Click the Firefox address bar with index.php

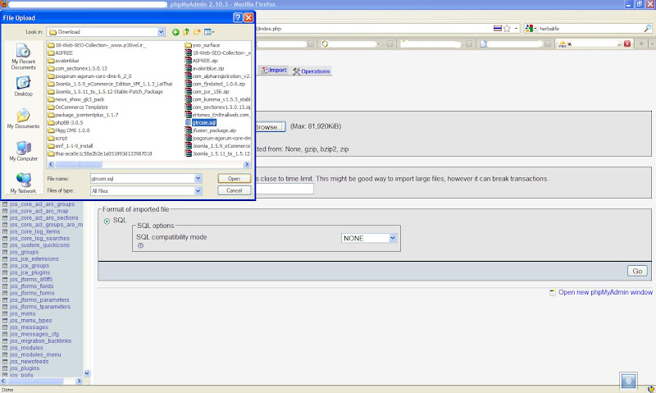tap(372, 29)
